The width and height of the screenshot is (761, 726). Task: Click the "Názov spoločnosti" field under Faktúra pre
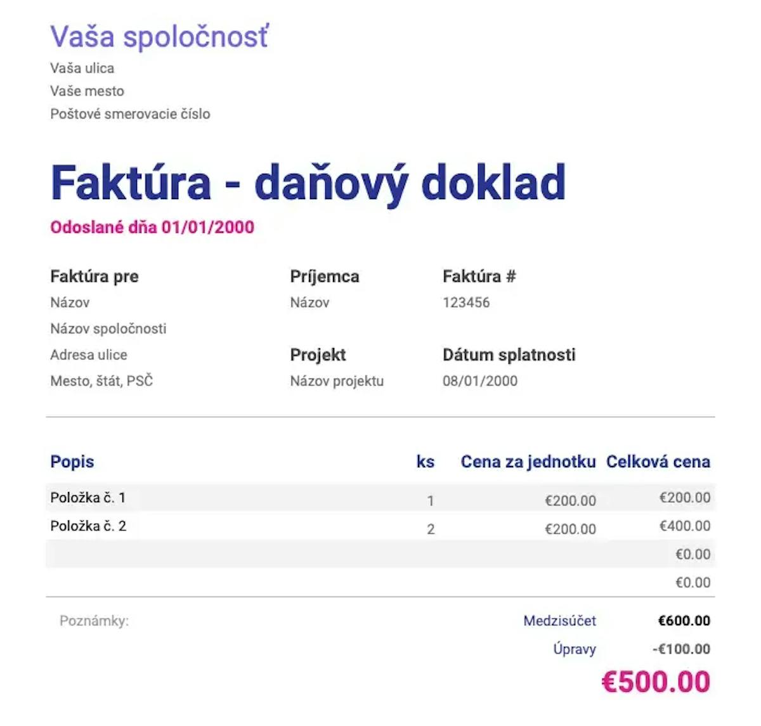(108, 328)
